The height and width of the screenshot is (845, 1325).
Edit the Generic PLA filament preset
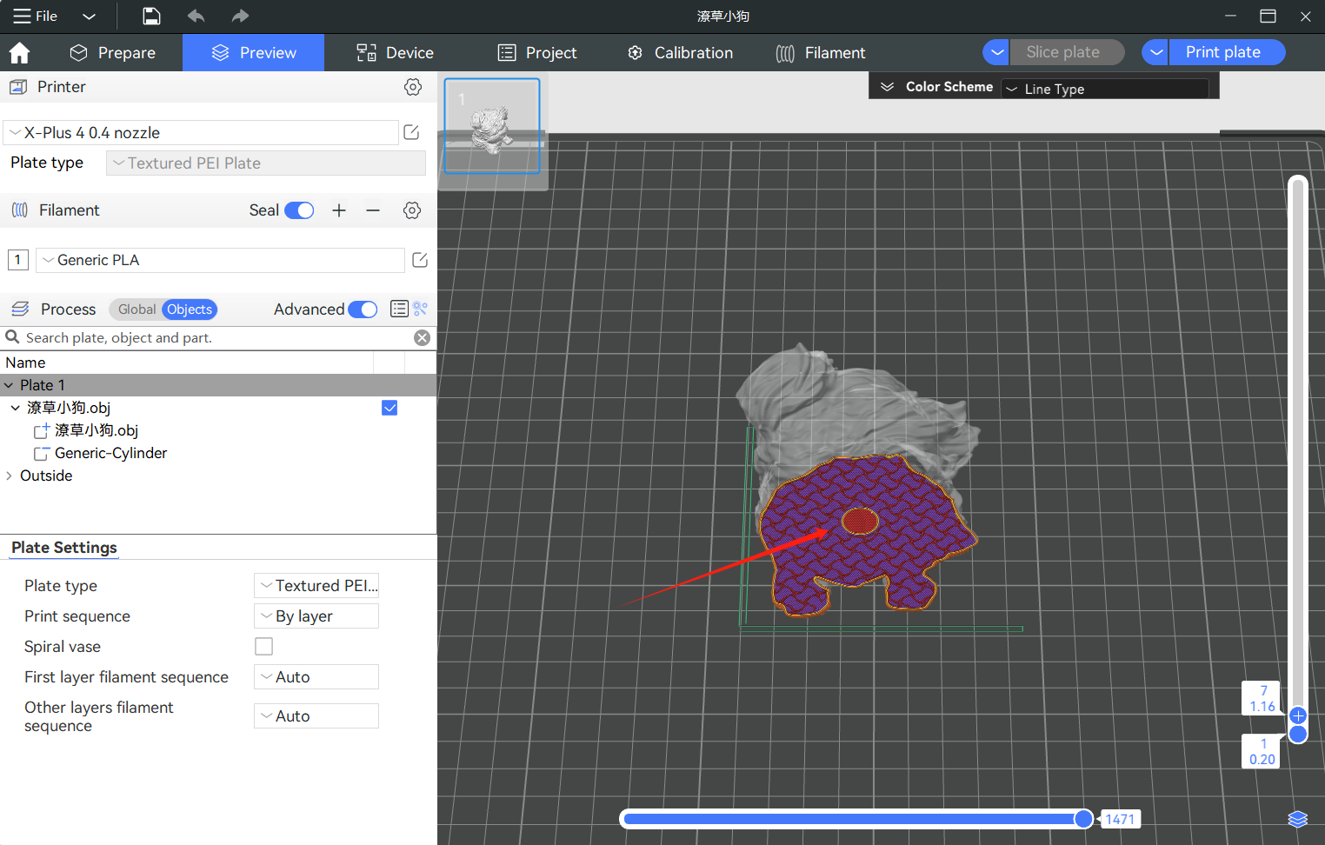click(420, 260)
